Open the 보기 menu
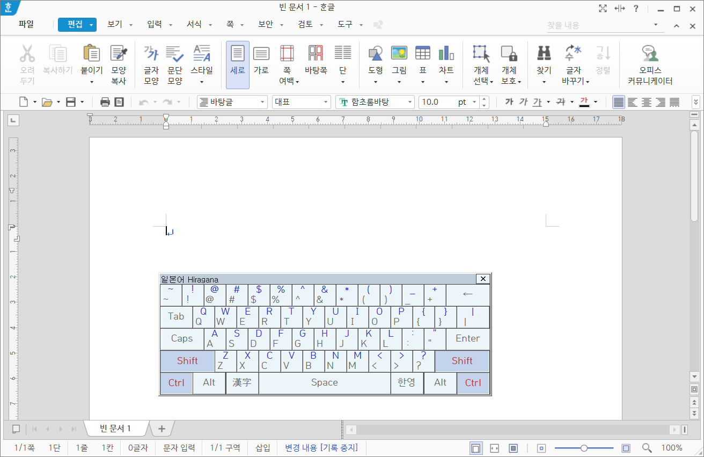This screenshot has height=457, width=704. click(115, 25)
